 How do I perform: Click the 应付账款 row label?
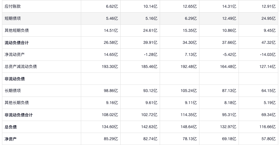tap(13, 6)
